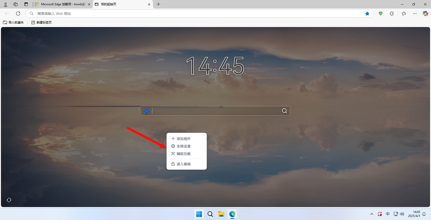431x220 pixels.
Task: Close the 我的起始页 tab
Action: 149,4
